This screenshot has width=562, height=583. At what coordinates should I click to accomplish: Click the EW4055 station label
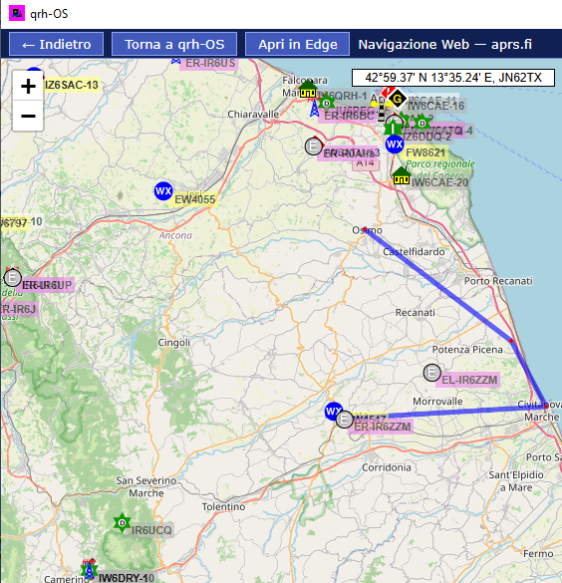tap(194, 199)
